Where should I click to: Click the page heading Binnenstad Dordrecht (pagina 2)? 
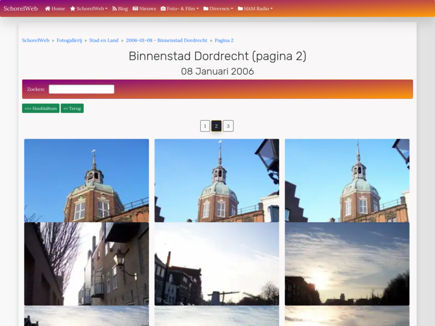(x=217, y=57)
